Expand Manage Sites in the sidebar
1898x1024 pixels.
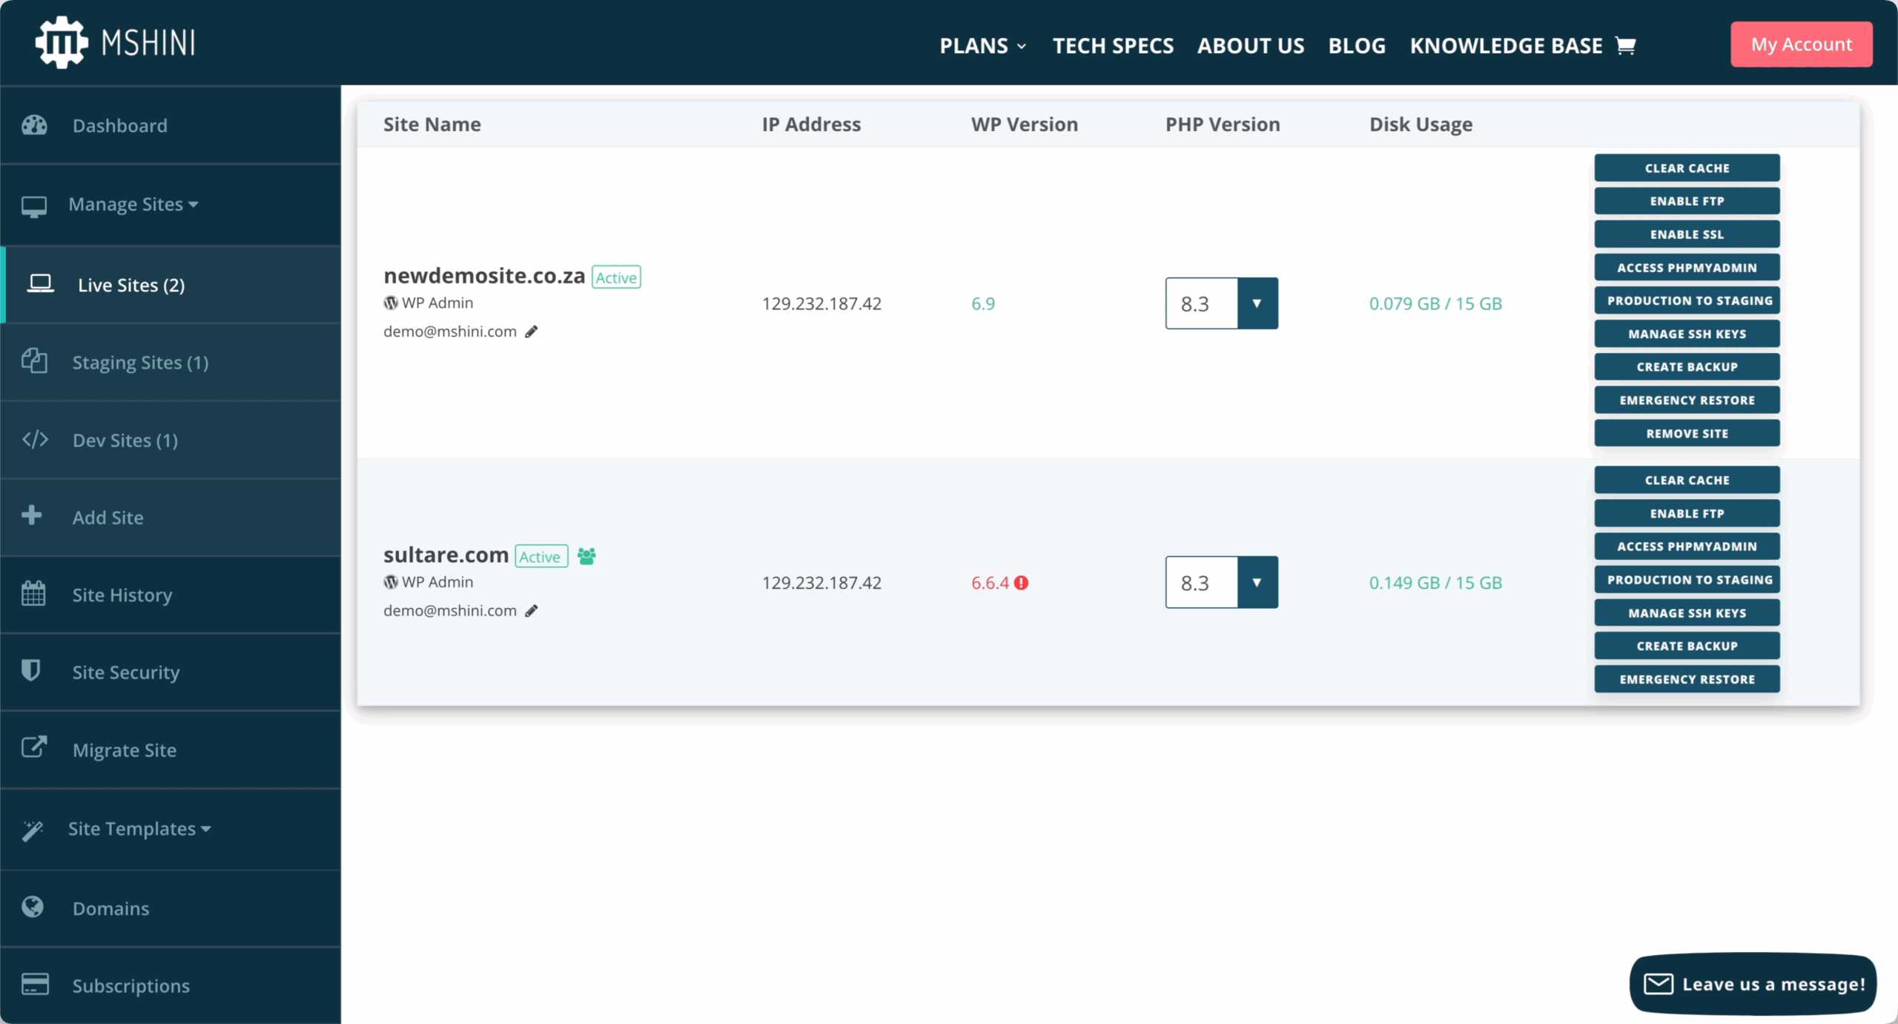coord(133,204)
